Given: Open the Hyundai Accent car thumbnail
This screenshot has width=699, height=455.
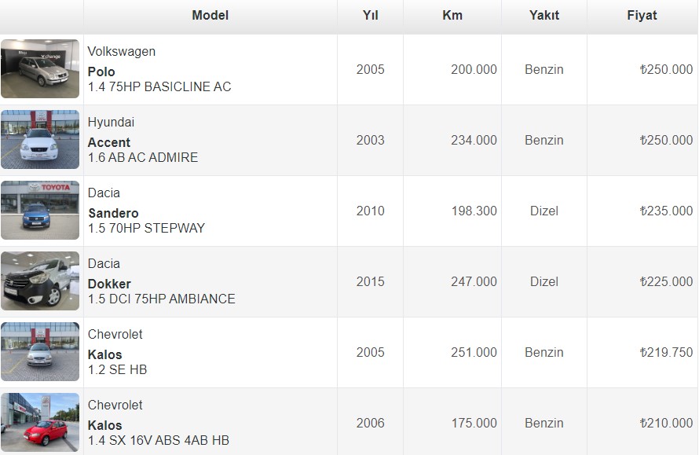Looking at the screenshot, I should point(40,140).
